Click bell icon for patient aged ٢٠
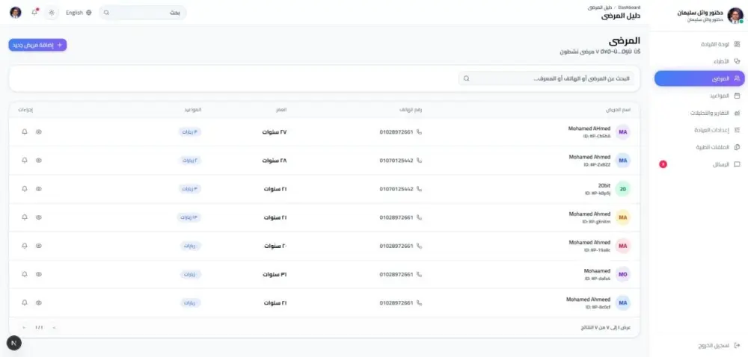 [x=25, y=246]
